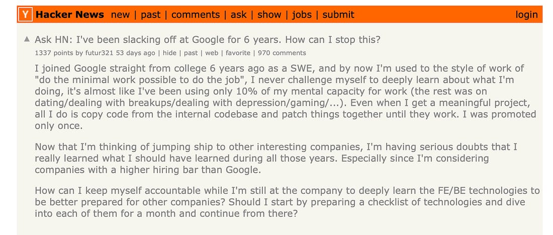Favorite this story
This screenshot has height=235, width=553.
click(238, 53)
